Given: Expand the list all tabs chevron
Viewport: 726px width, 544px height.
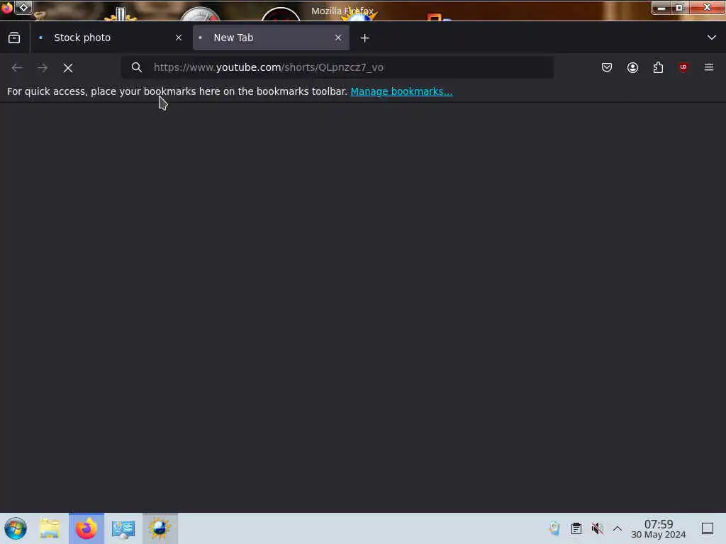Looking at the screenshot, I should click(712, 38).
